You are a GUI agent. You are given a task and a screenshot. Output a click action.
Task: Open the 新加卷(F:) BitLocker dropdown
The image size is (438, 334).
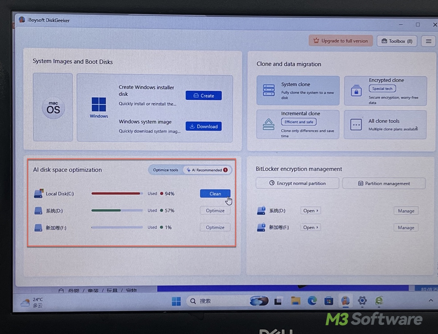click(311, 227)
